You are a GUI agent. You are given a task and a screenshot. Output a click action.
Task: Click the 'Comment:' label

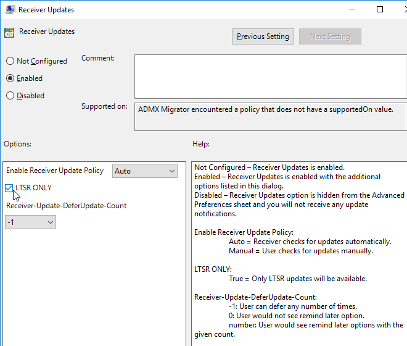coord(98,58)
